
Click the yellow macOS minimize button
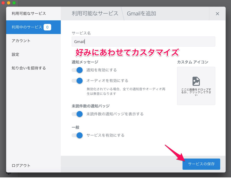coord(9,3)
